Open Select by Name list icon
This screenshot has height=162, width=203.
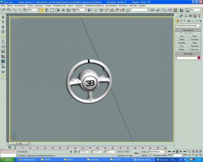[47, 10]
